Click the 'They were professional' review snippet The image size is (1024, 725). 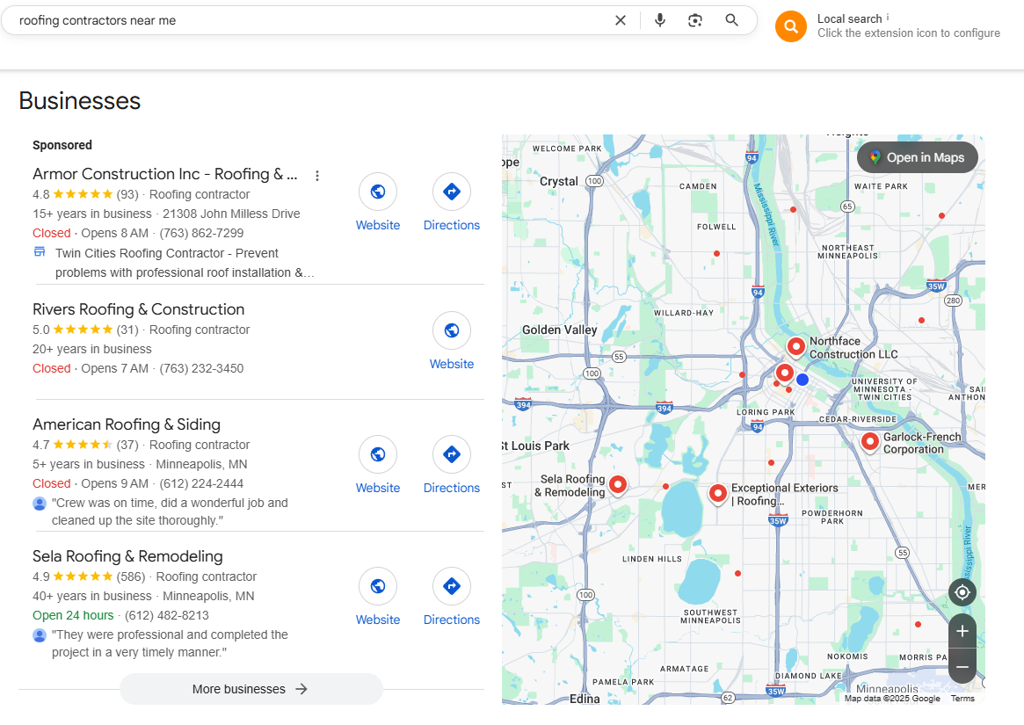(x=170, y=643)
